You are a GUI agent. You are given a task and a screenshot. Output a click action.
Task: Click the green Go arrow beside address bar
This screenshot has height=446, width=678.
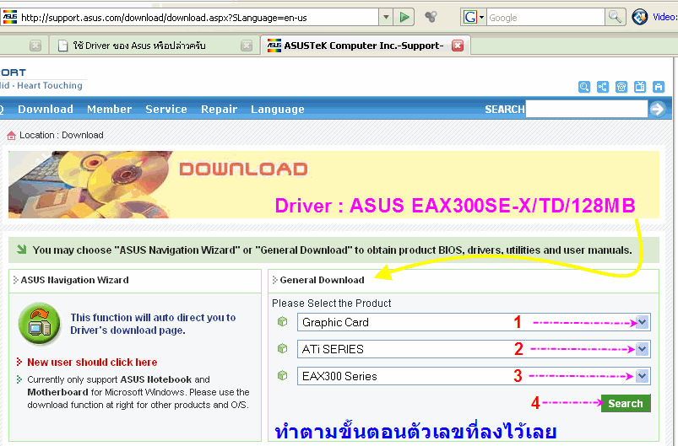click(x=404, y=17)
